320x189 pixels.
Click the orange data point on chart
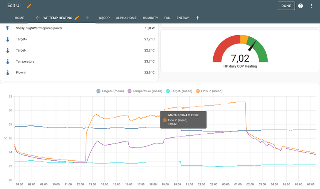coord(184,108)
